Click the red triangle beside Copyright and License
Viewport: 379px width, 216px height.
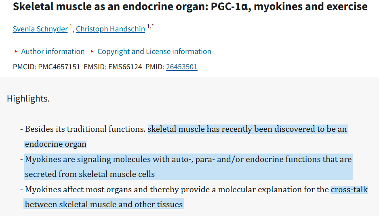point(92,51)
